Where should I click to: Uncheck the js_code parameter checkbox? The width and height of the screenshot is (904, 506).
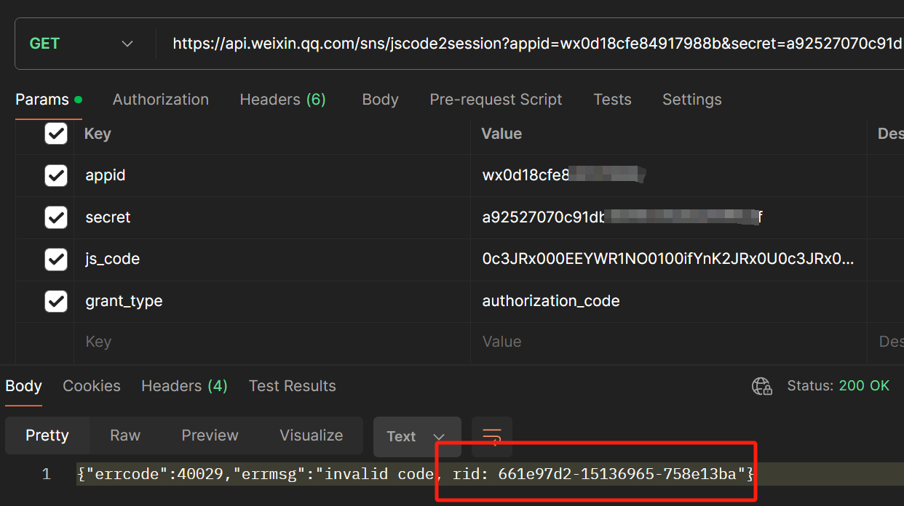click(56, 259)
